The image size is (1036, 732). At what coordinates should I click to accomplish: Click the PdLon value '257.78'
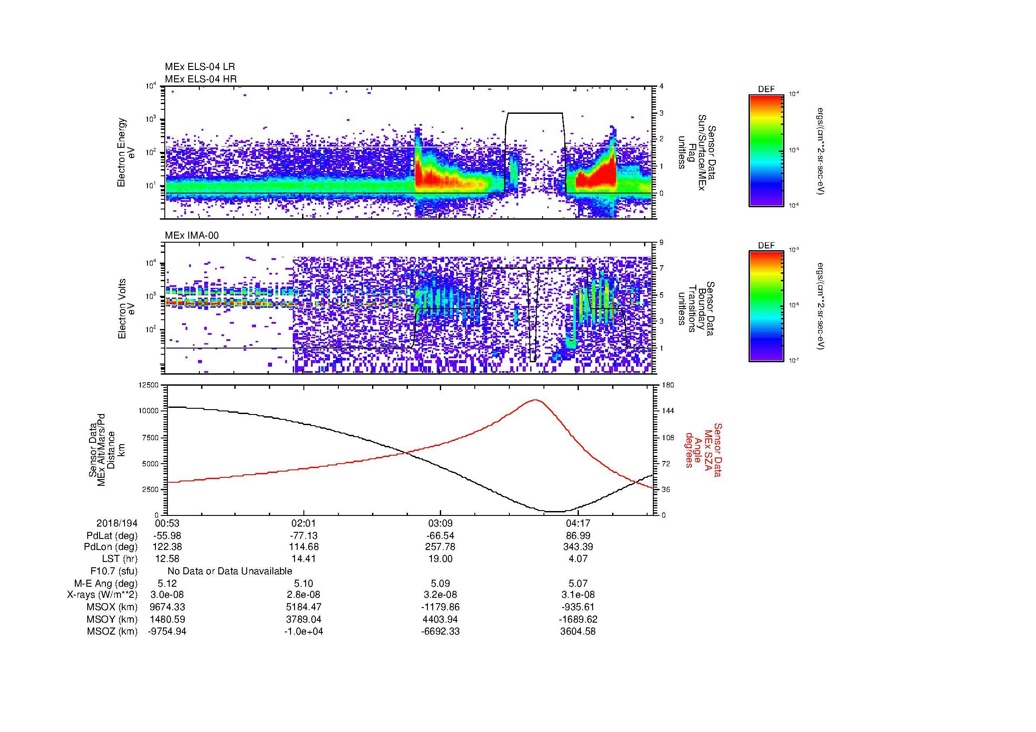pos(440,547)
